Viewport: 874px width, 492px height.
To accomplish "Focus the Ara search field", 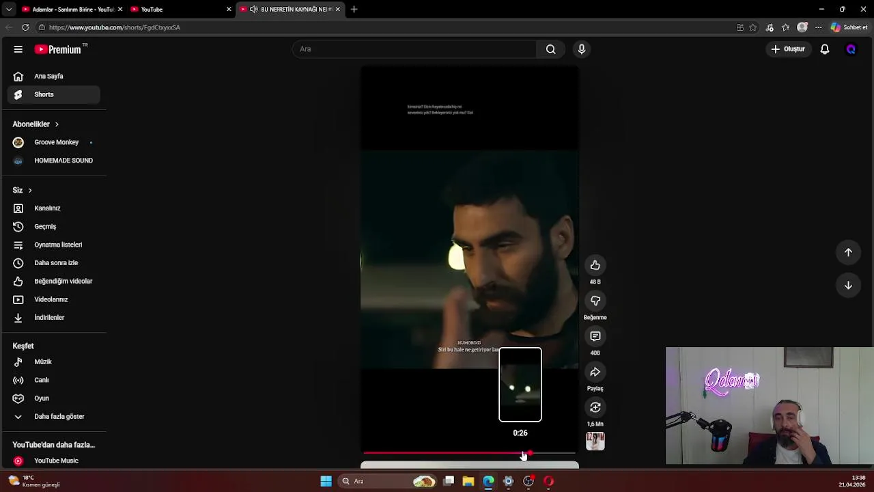I will 414,49.
